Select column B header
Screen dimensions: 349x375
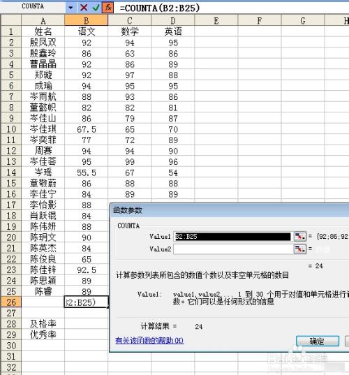[87, 20]
